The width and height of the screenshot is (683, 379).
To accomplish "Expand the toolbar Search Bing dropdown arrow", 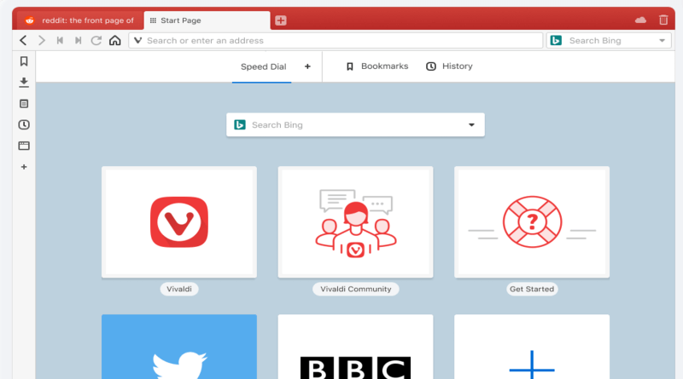I will point(663,40).
